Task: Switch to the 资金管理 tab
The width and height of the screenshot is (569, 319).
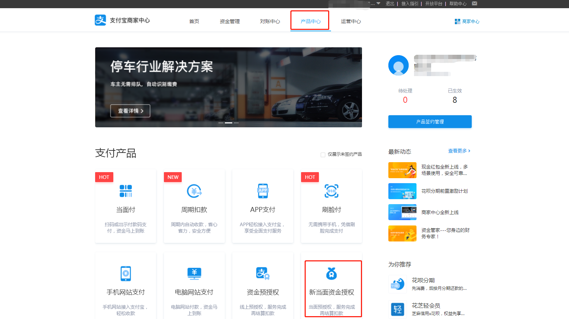Action: 230,21
